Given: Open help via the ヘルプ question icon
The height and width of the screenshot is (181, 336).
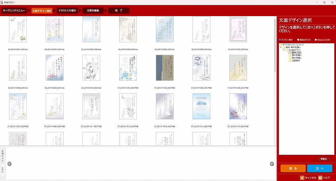Looking at the screenshot, I should tap(320, 178).
